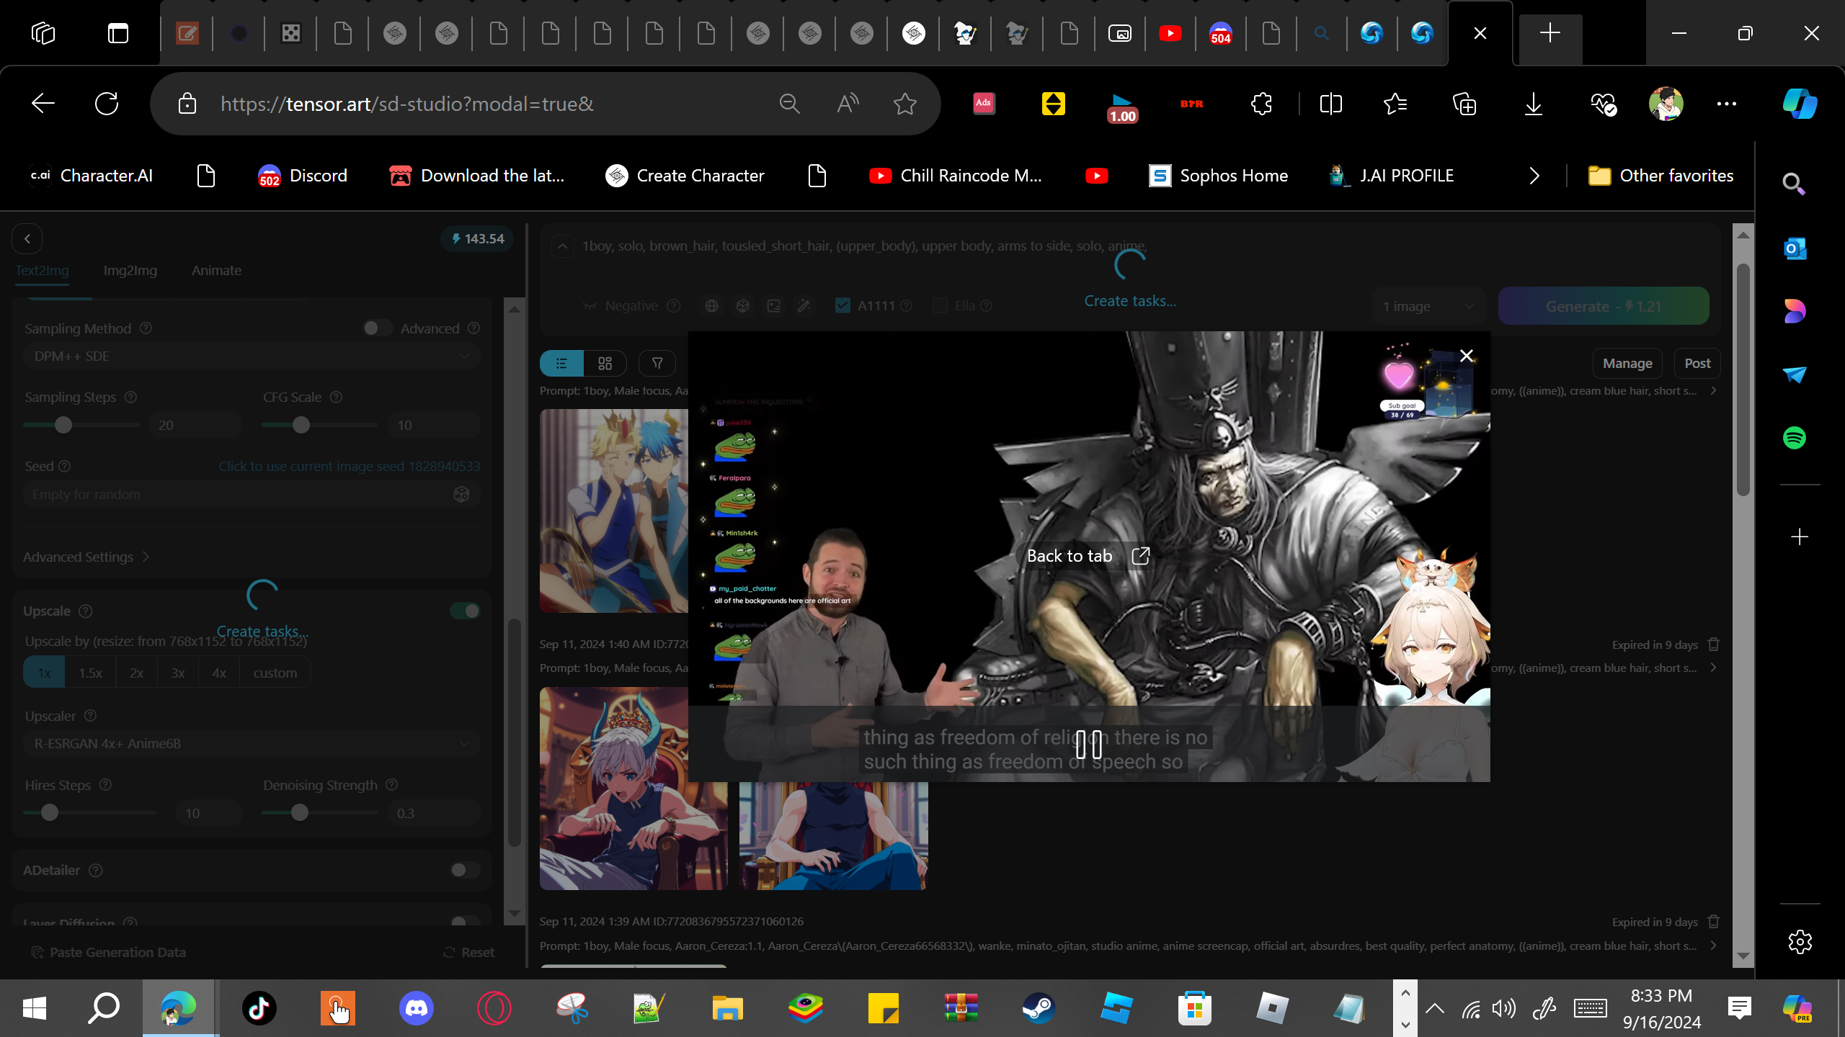Click the Generate button

[x=1604, y=307]
